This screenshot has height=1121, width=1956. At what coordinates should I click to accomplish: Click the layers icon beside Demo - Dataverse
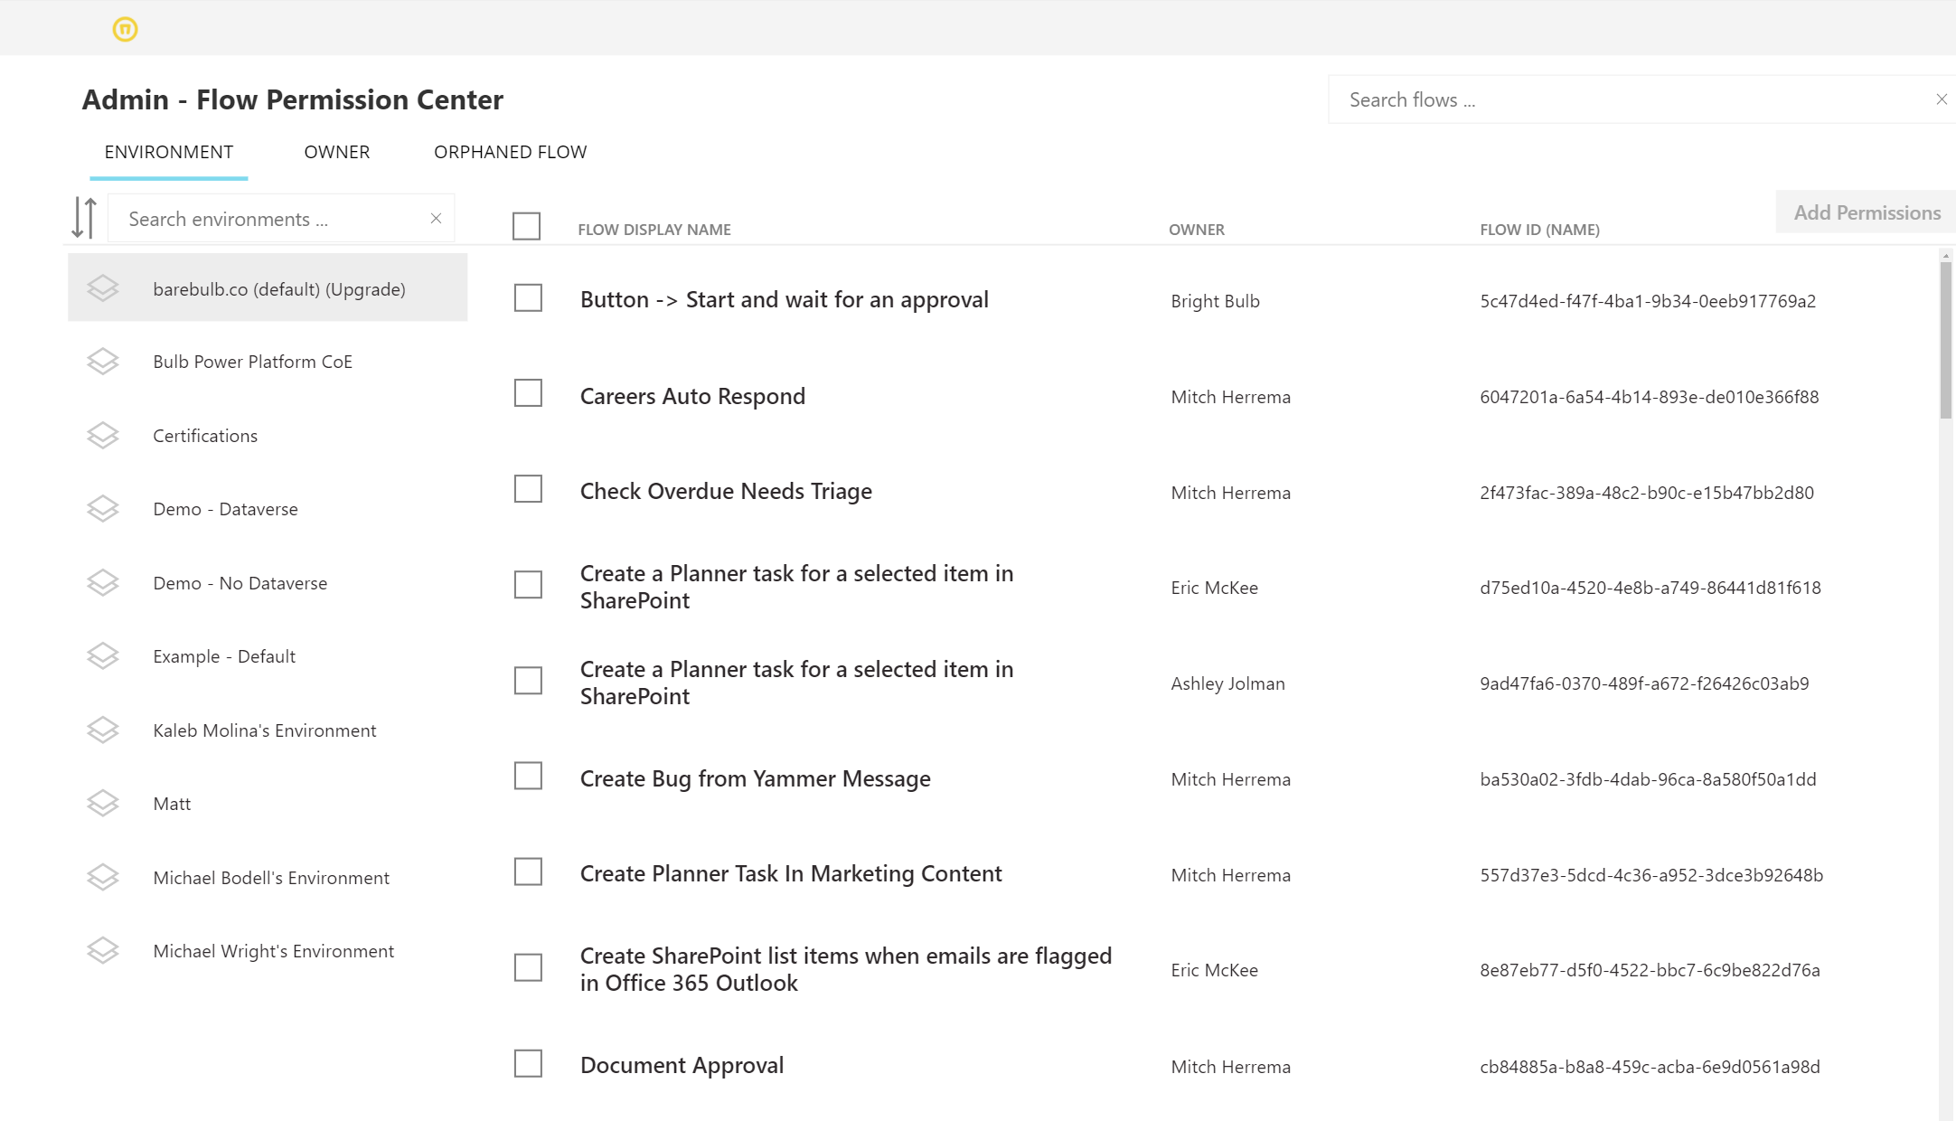coord(103,508)
